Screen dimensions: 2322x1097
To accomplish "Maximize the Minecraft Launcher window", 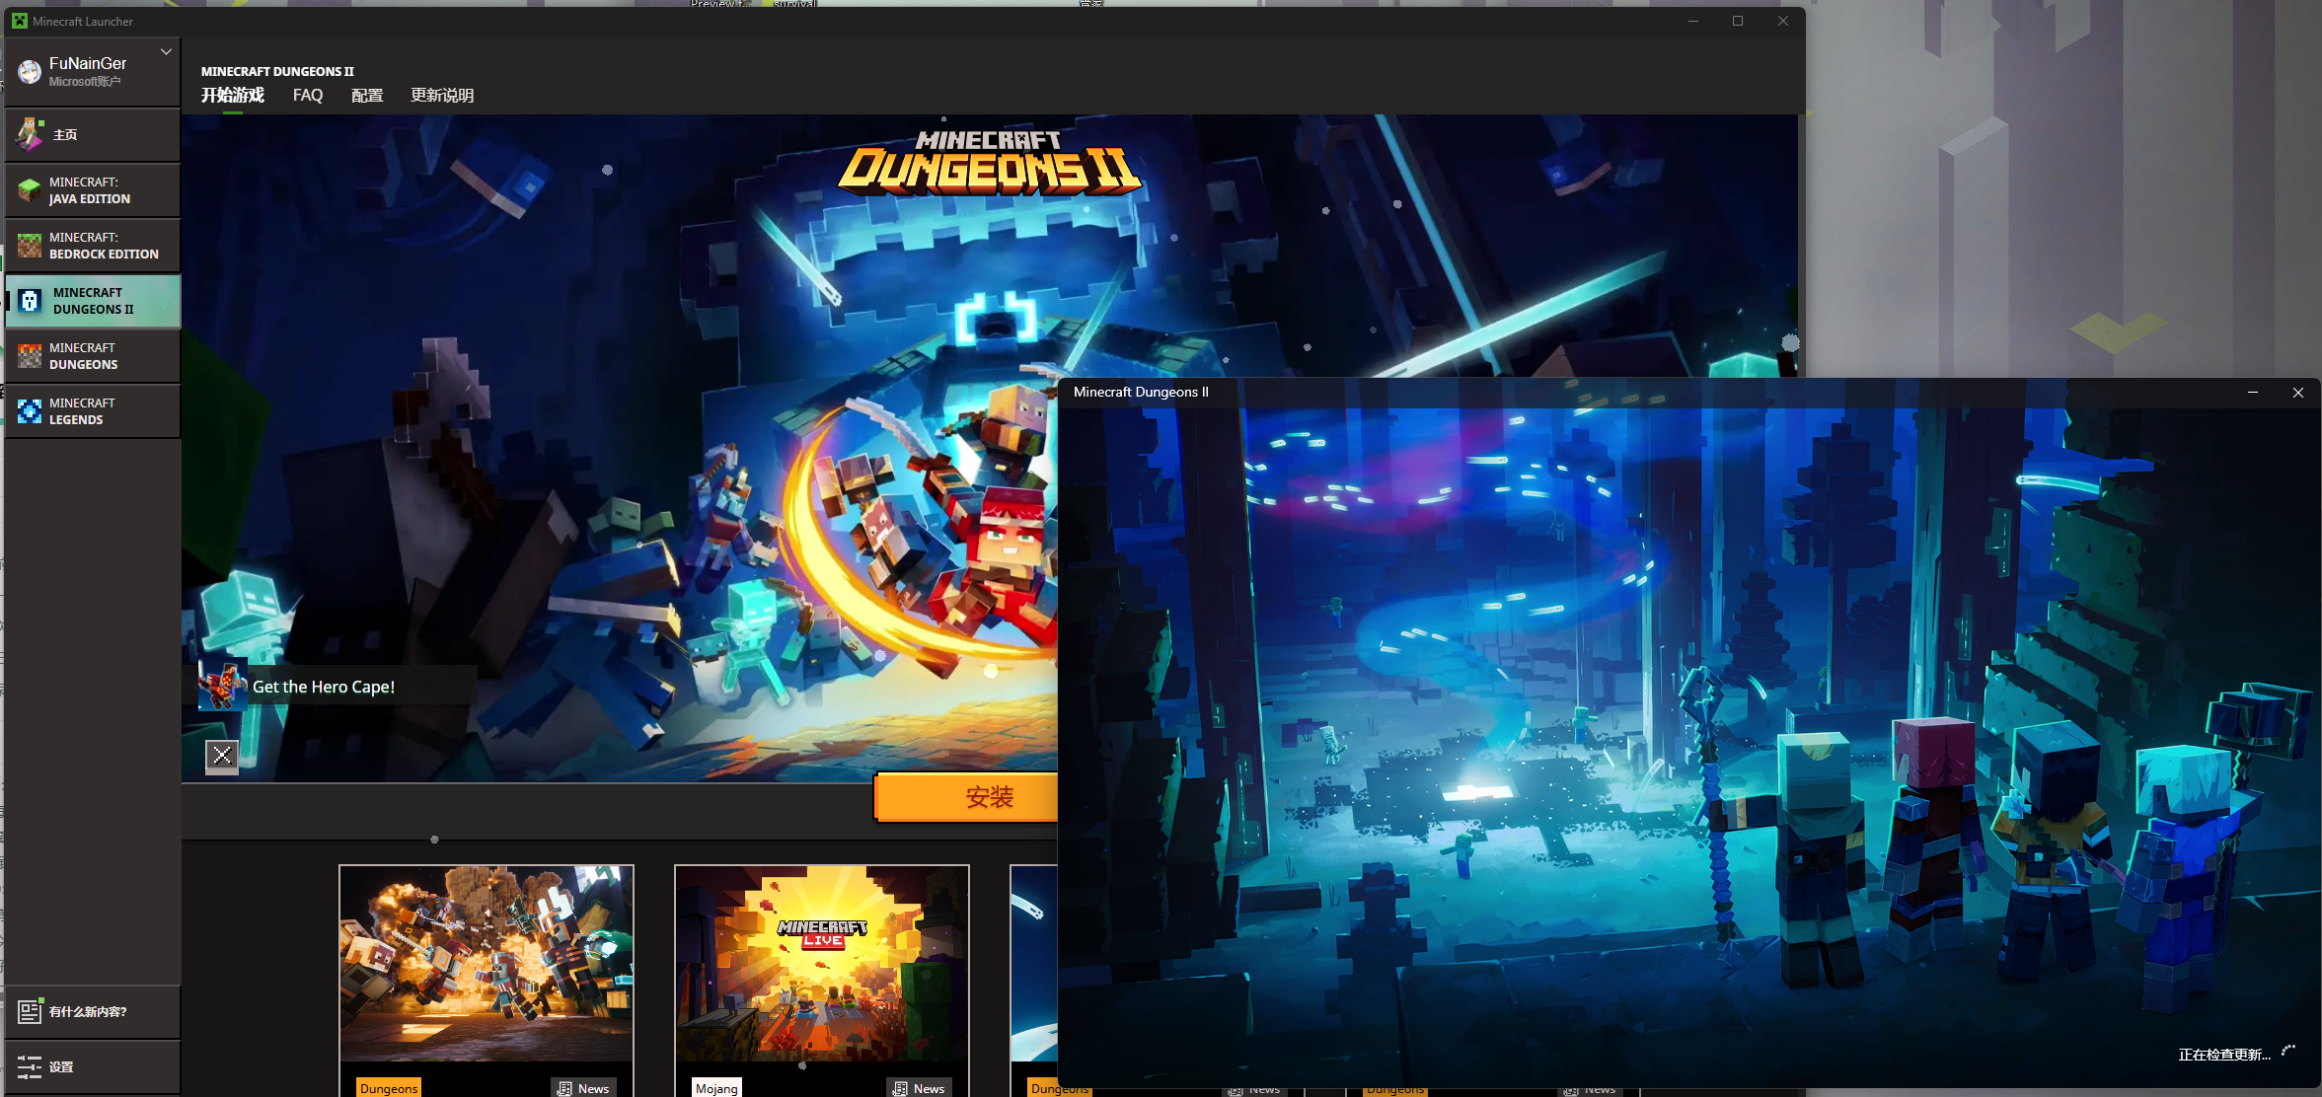I will point(1738,21).
